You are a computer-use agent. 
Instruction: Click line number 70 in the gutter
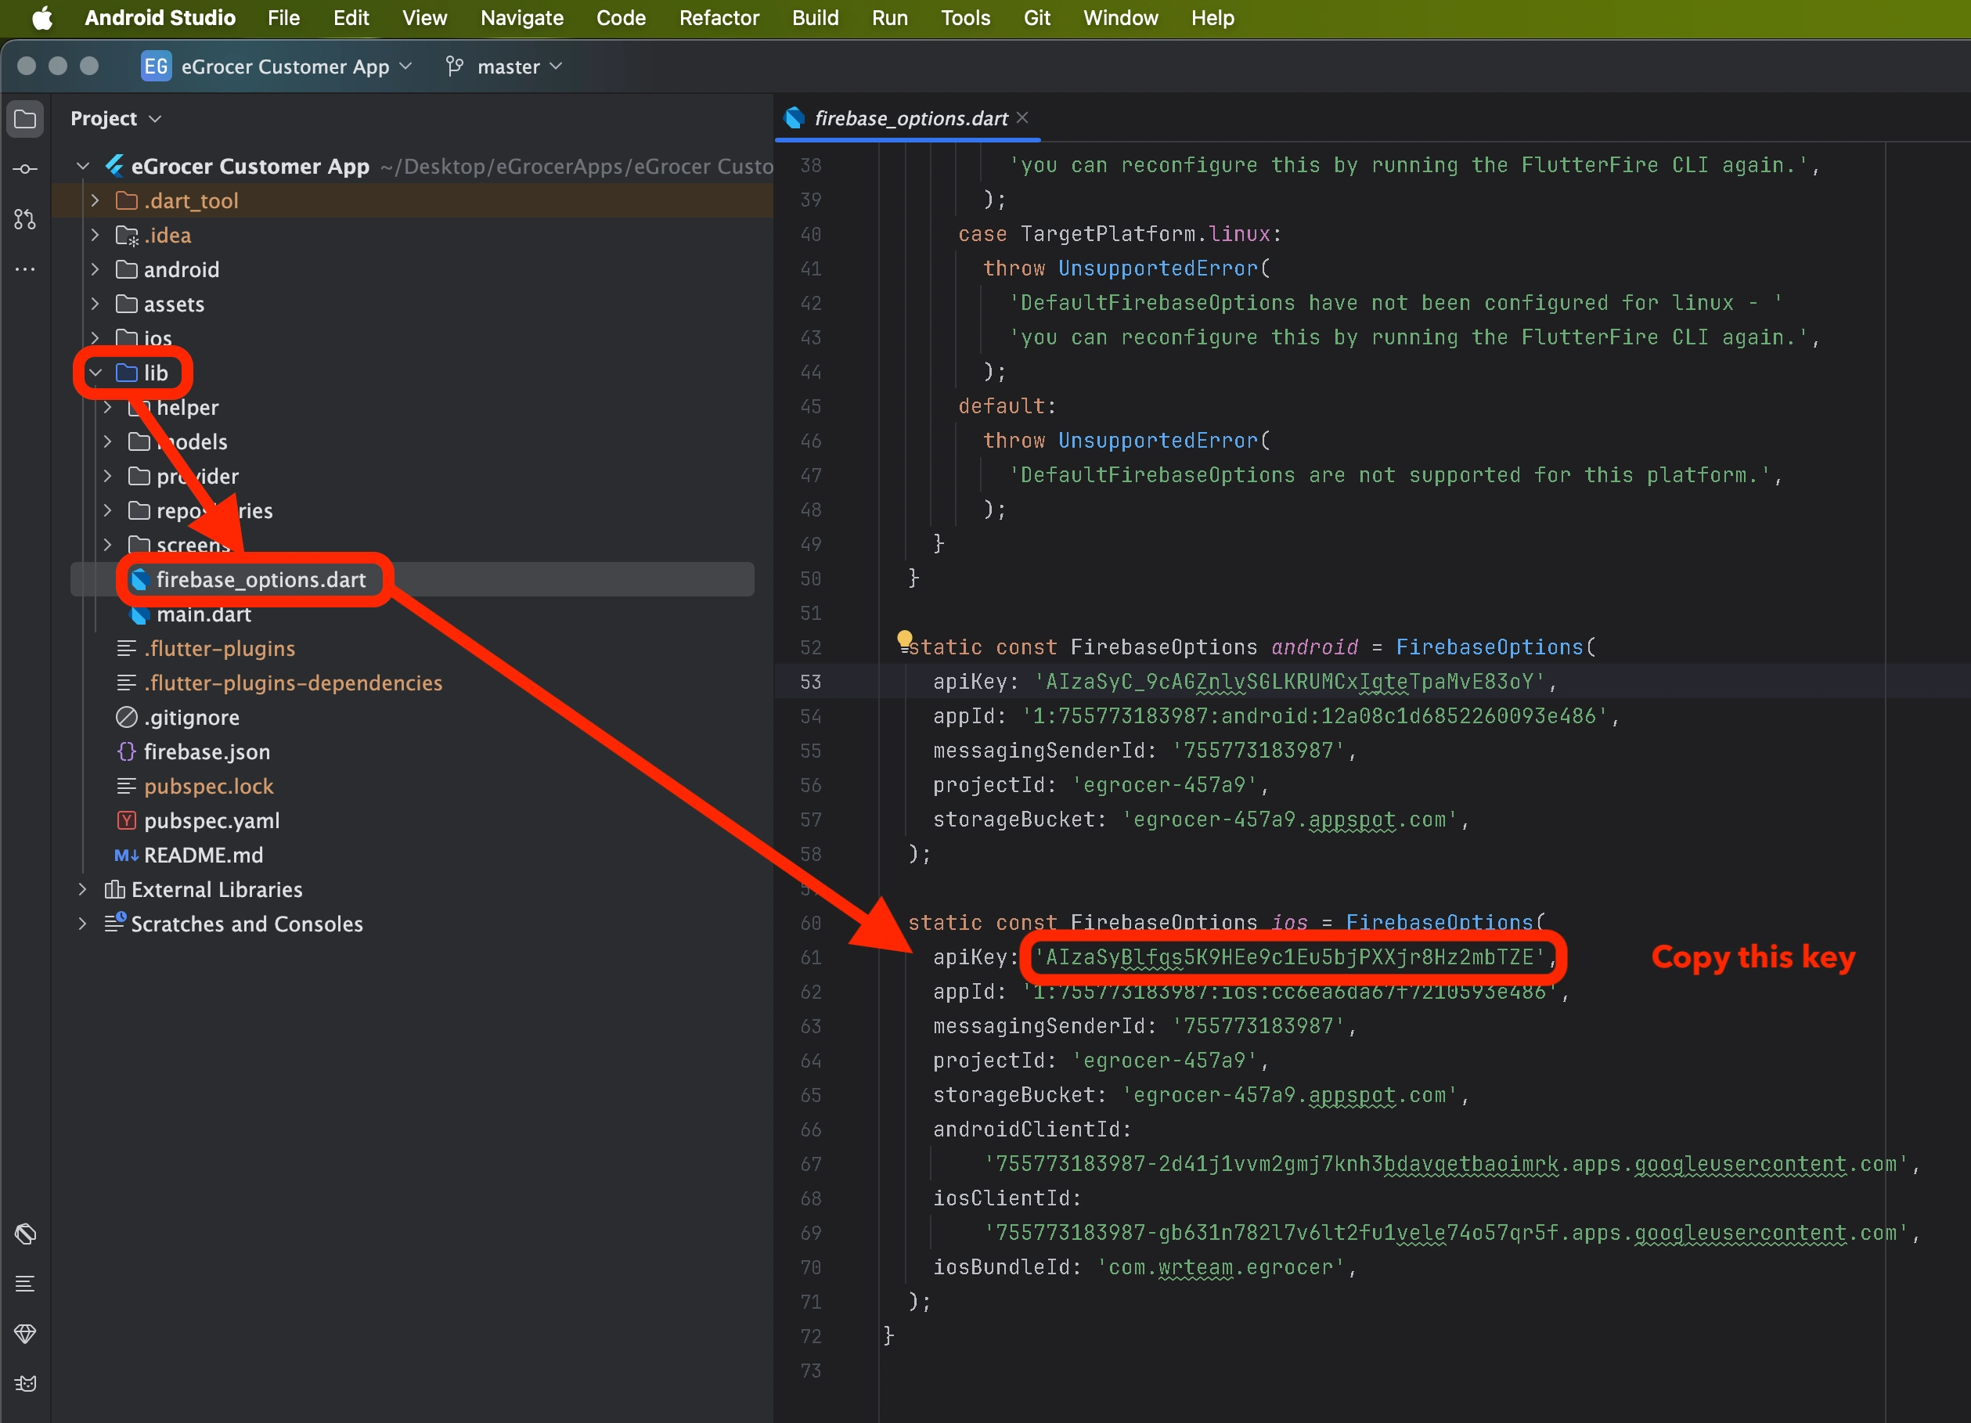point(810,1267)
